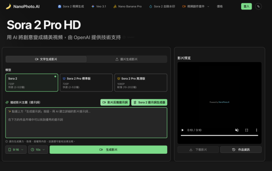
Task: Click the Sora 2 Pro HD heading
Action: (44, 25)
